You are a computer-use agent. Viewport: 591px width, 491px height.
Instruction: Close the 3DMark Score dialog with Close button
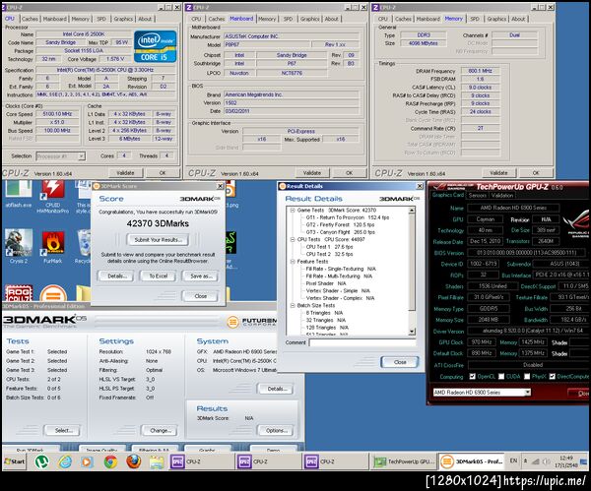tap(200, 296)
